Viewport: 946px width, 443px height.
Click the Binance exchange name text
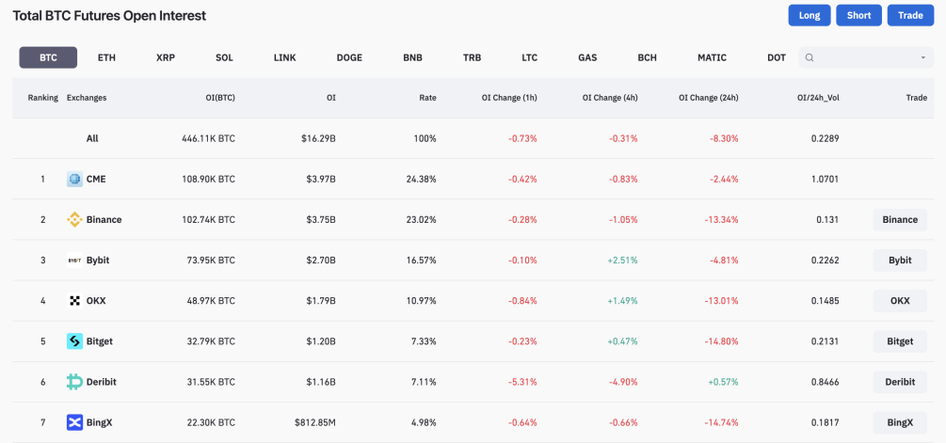coord(104,220)
